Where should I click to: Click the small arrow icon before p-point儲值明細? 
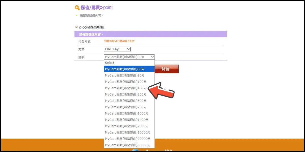(76, 27)
